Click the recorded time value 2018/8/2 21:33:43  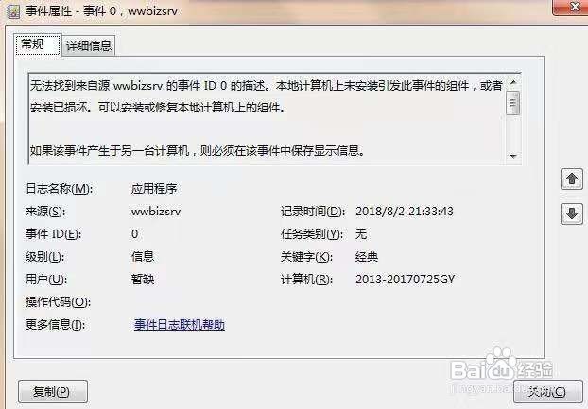[405, 212]
